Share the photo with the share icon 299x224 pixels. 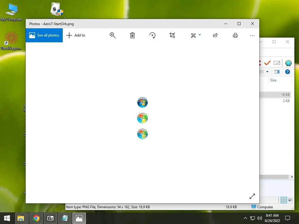tap(215, 35)
